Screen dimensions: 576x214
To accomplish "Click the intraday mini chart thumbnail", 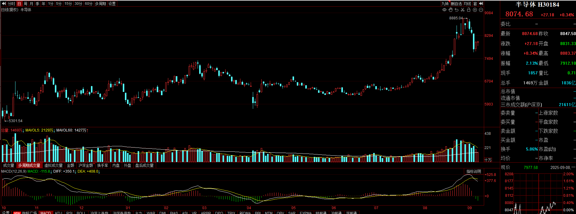I will coord(538,193).
